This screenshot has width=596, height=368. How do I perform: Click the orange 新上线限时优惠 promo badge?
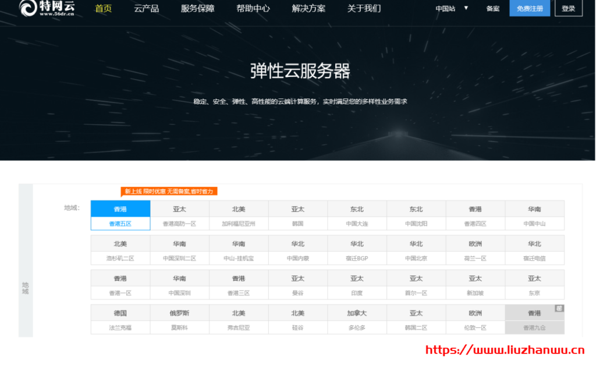pyautogui.click(x=168, y=190)
